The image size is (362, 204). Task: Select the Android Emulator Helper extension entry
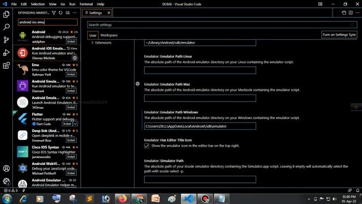point(47,182)
